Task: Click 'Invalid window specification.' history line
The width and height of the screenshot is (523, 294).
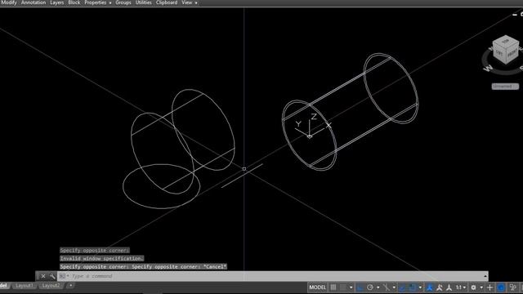Action: coord(101,258)
